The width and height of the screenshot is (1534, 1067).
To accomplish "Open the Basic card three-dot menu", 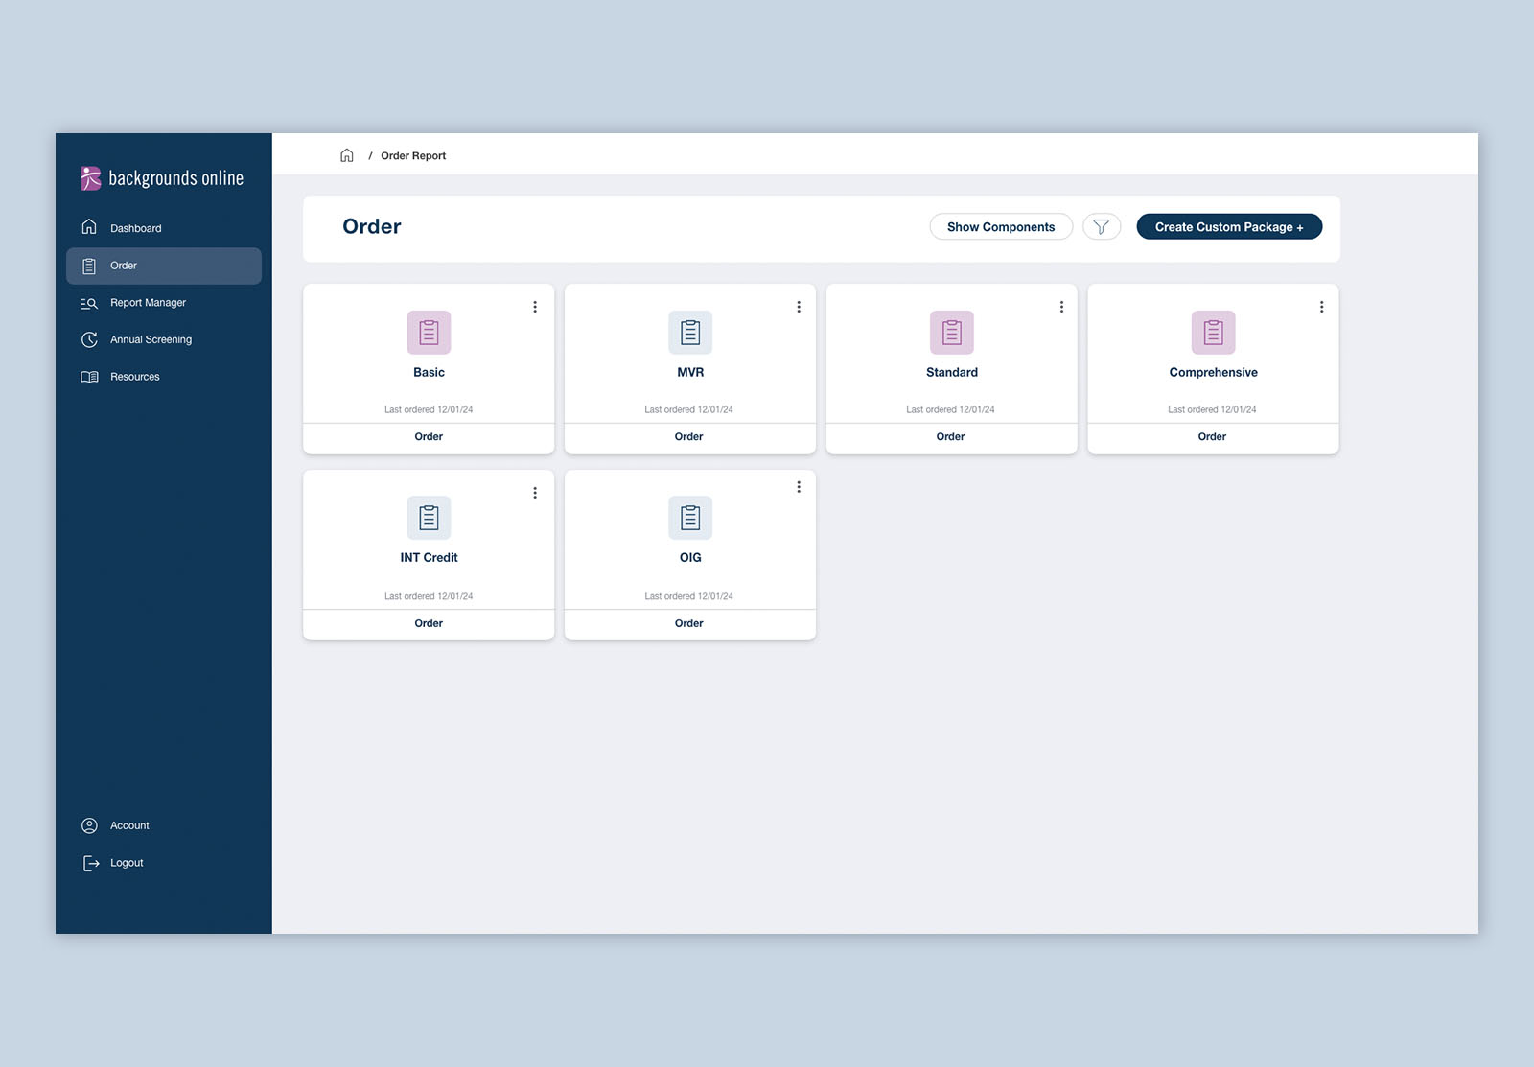I will [x=535, y=307].
